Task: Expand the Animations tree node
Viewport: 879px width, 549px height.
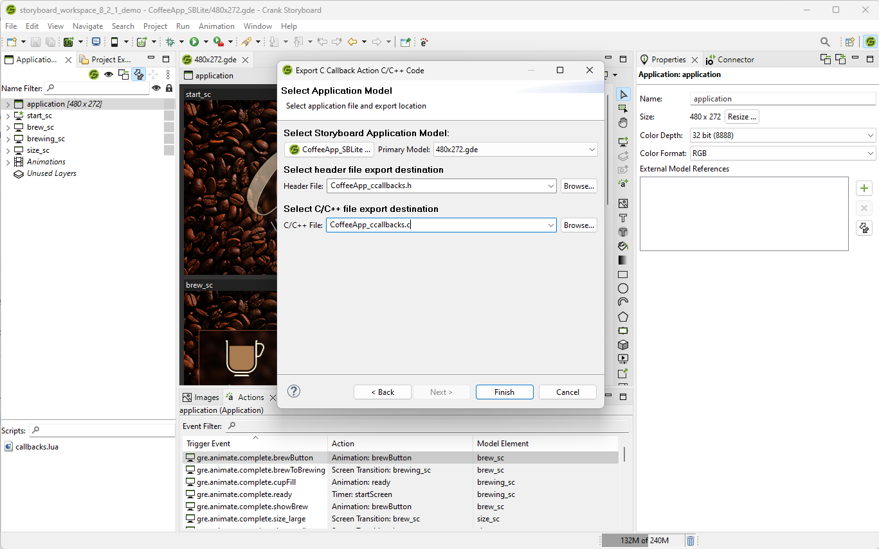Action: tap(8, 162)
